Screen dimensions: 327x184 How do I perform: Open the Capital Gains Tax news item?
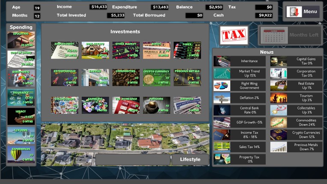point(296,61)
